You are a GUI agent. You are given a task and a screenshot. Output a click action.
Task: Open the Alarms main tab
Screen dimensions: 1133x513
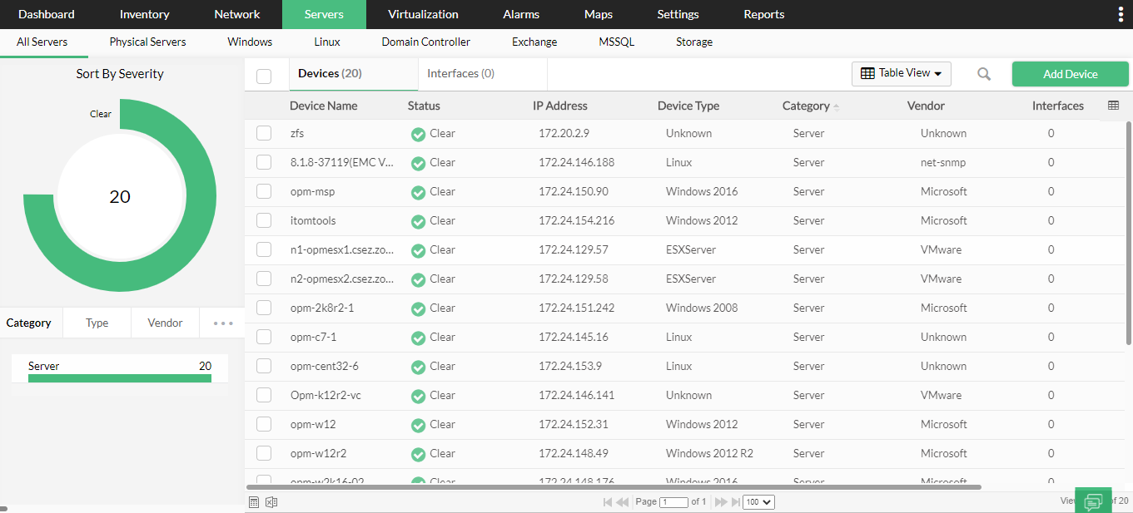(521, 14)
